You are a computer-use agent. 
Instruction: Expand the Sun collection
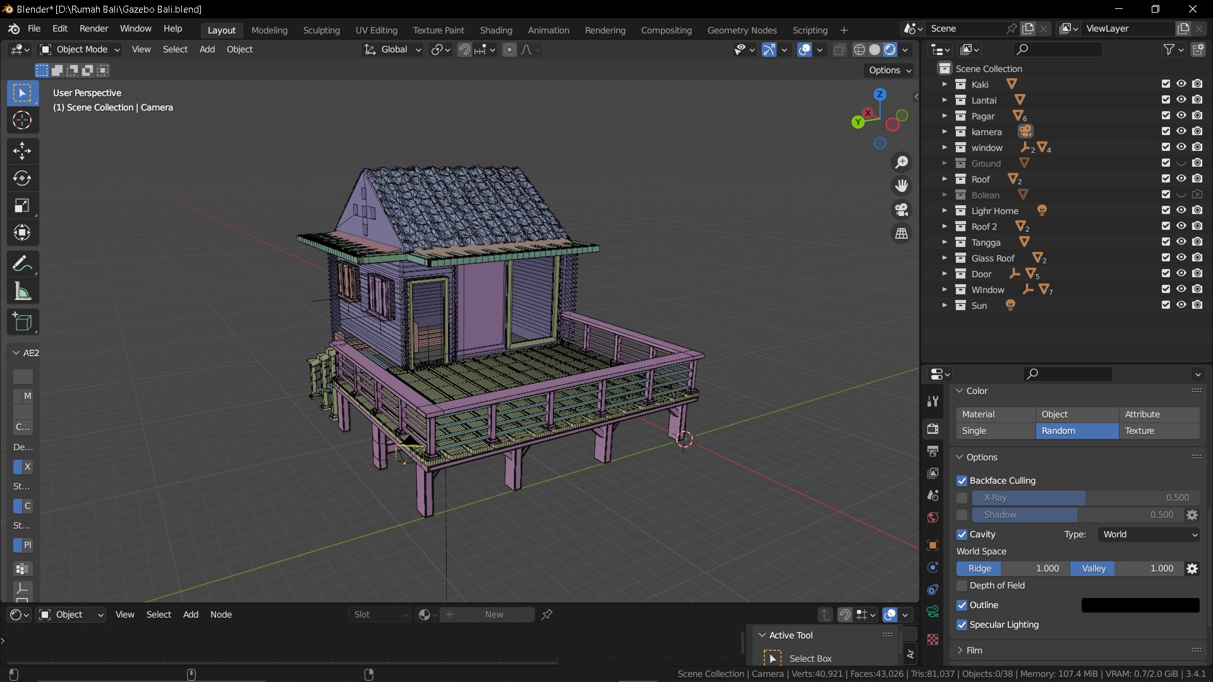pyautogui.click(x=944, y=305)
